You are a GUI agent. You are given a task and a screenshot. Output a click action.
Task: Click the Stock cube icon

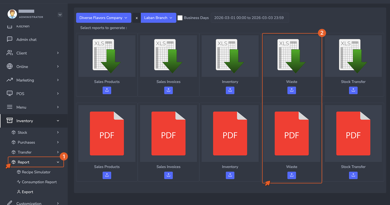14,132
